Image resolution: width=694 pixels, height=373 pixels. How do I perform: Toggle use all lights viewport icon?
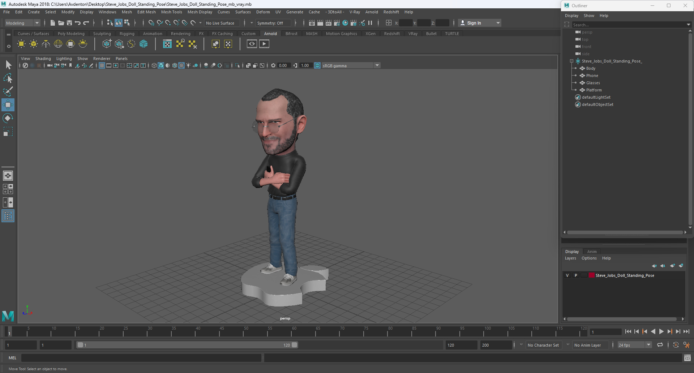click(188, 65)
